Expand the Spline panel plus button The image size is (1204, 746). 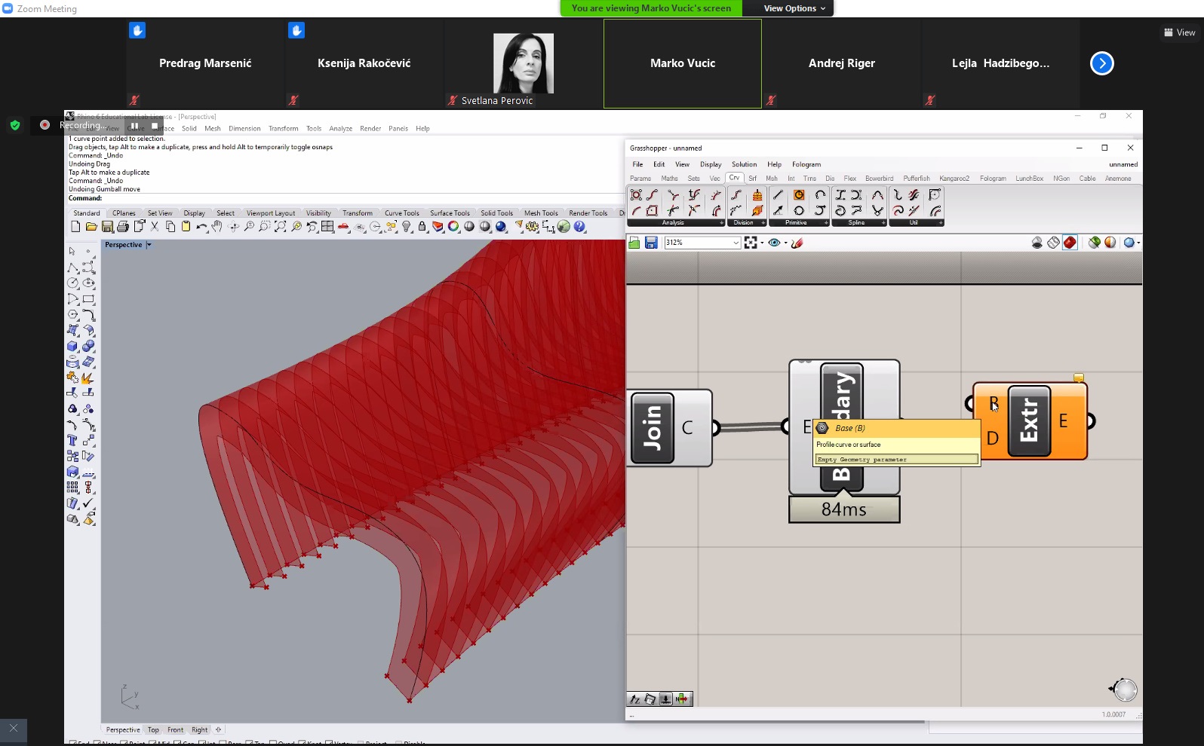point(883,223)
